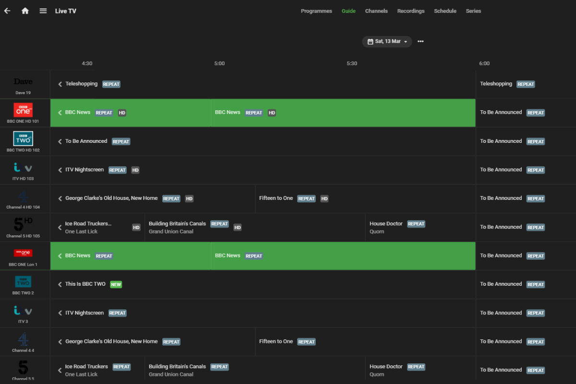Open the more options ellipsis menu
576x384 pixels.
pos(420,42)
